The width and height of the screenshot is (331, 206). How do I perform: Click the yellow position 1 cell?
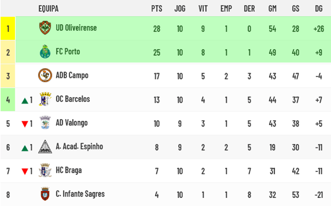point(8,28)
